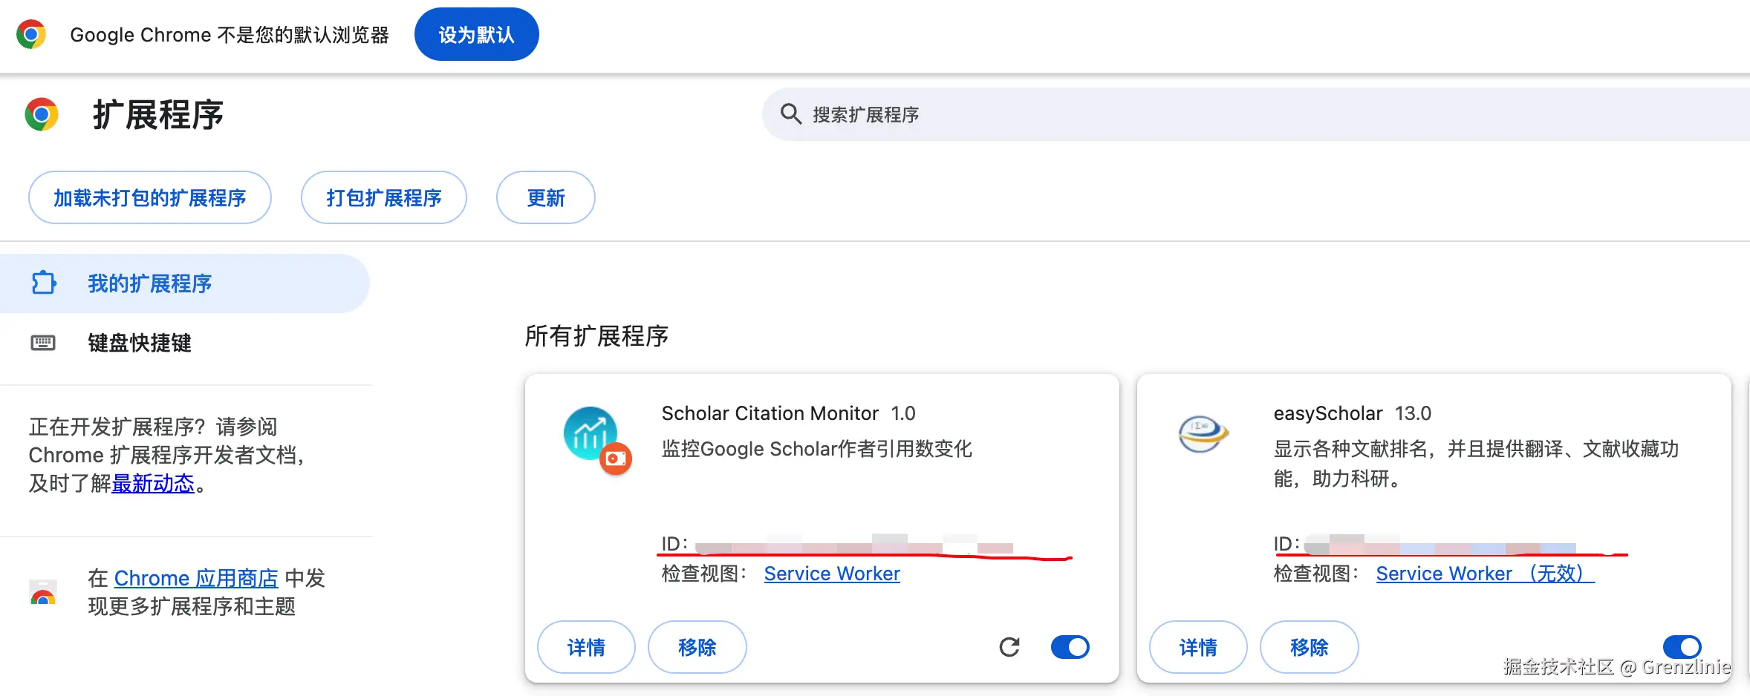Screen dimensions: 1750x696
Task: Click the Chrome Web Store icon
Action: [x=43, y=593]
